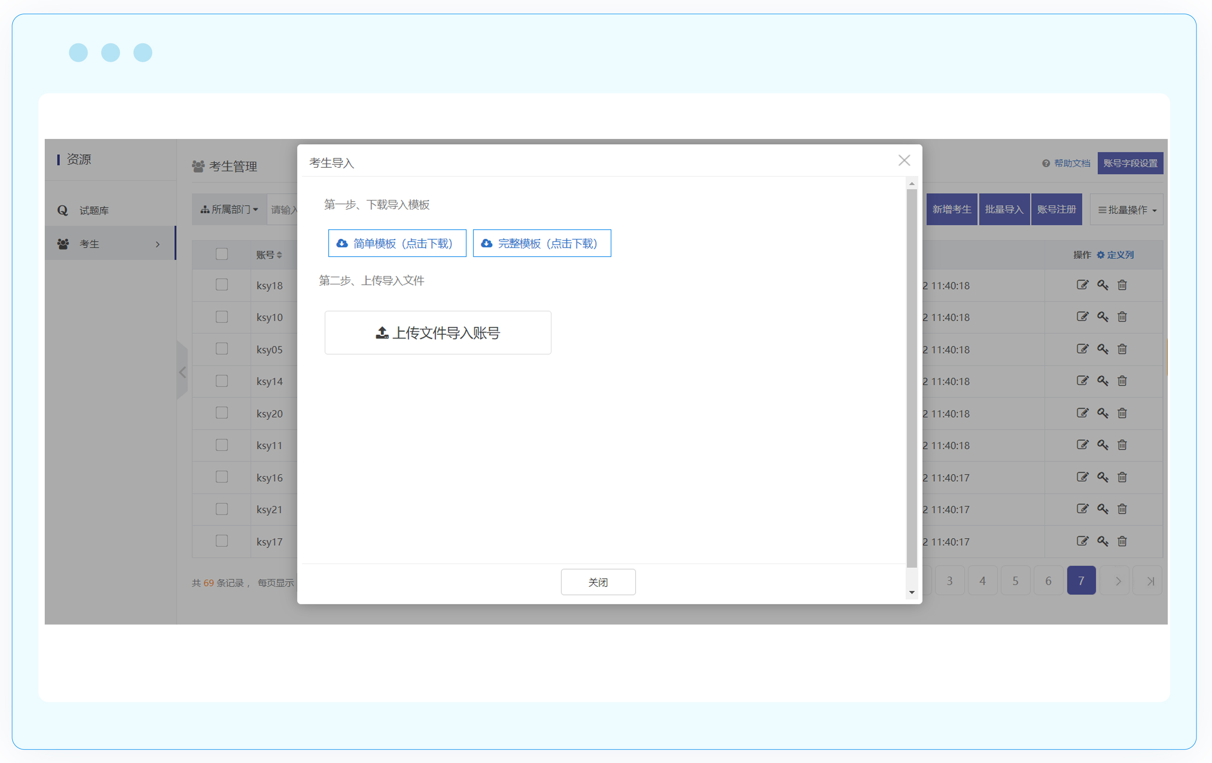Check the ksy14 row checkbox
The image size is (1212, 763).
(x=221, y=381)
